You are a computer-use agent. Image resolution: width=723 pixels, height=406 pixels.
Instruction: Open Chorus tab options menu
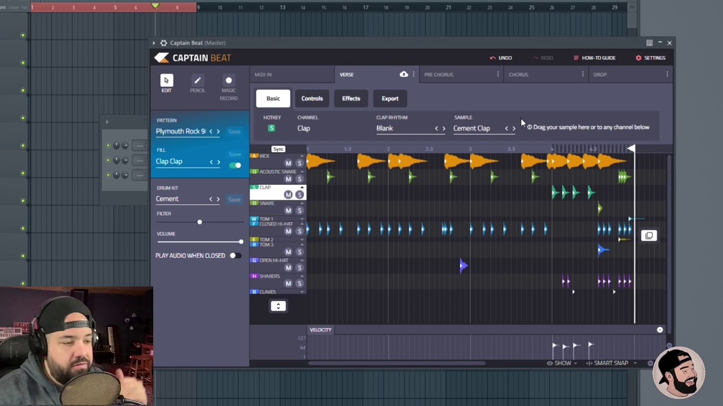[582, 74]
